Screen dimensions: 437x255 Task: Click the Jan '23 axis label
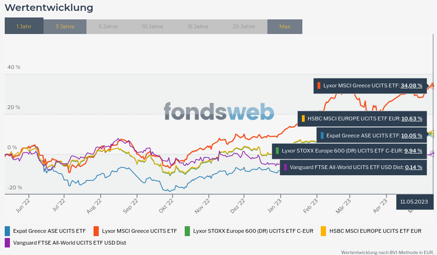(274, 206)
